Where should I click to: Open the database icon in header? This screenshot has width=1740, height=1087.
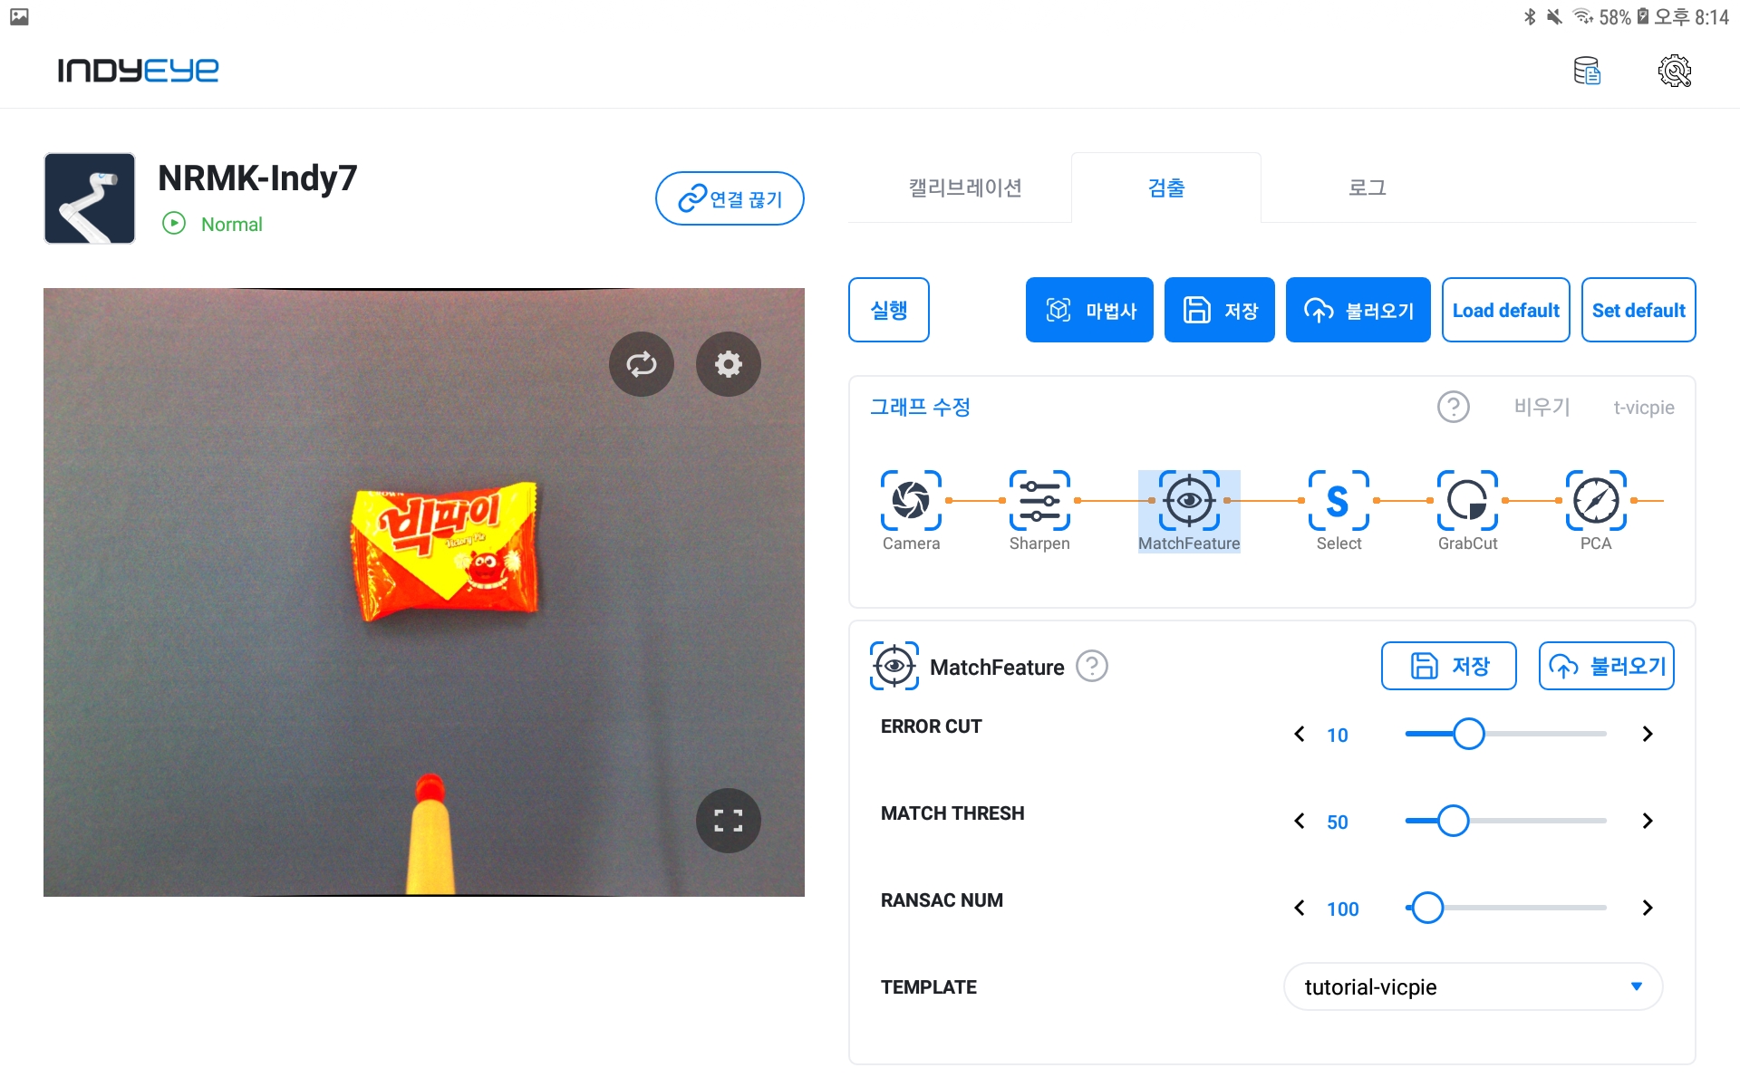point(1587,71)
